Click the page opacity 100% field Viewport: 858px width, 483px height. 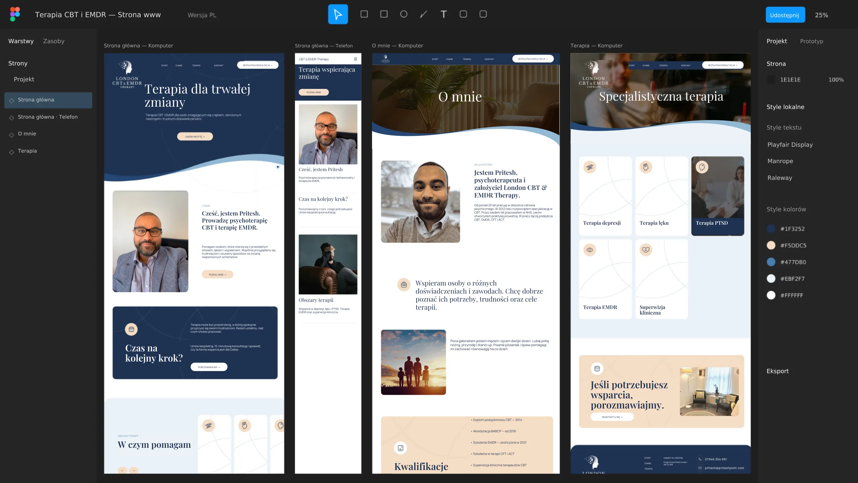[x=836, y=80]
